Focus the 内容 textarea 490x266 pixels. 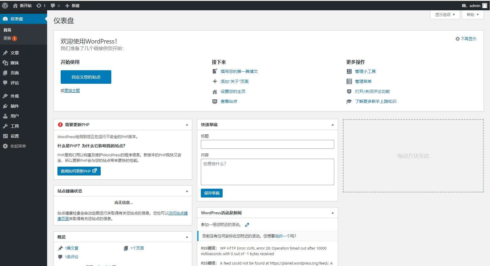pos(267,172)
